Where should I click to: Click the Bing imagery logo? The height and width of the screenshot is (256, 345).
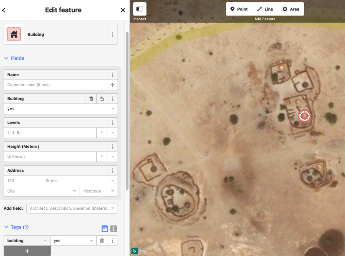tap(135, 251)
